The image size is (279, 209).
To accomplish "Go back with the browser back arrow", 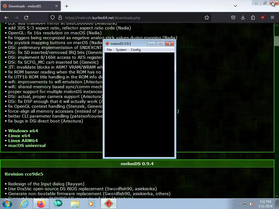I will pyautogui.click(x=7, y=18).
